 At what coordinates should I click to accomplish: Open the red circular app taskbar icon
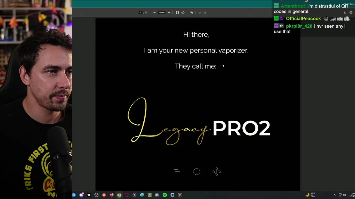coord(104,195)
